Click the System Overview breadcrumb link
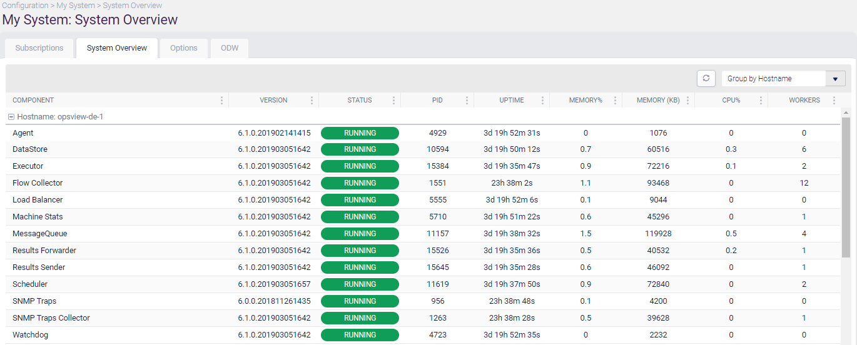The width and height of the screenshot is (857, 345). 133,5
